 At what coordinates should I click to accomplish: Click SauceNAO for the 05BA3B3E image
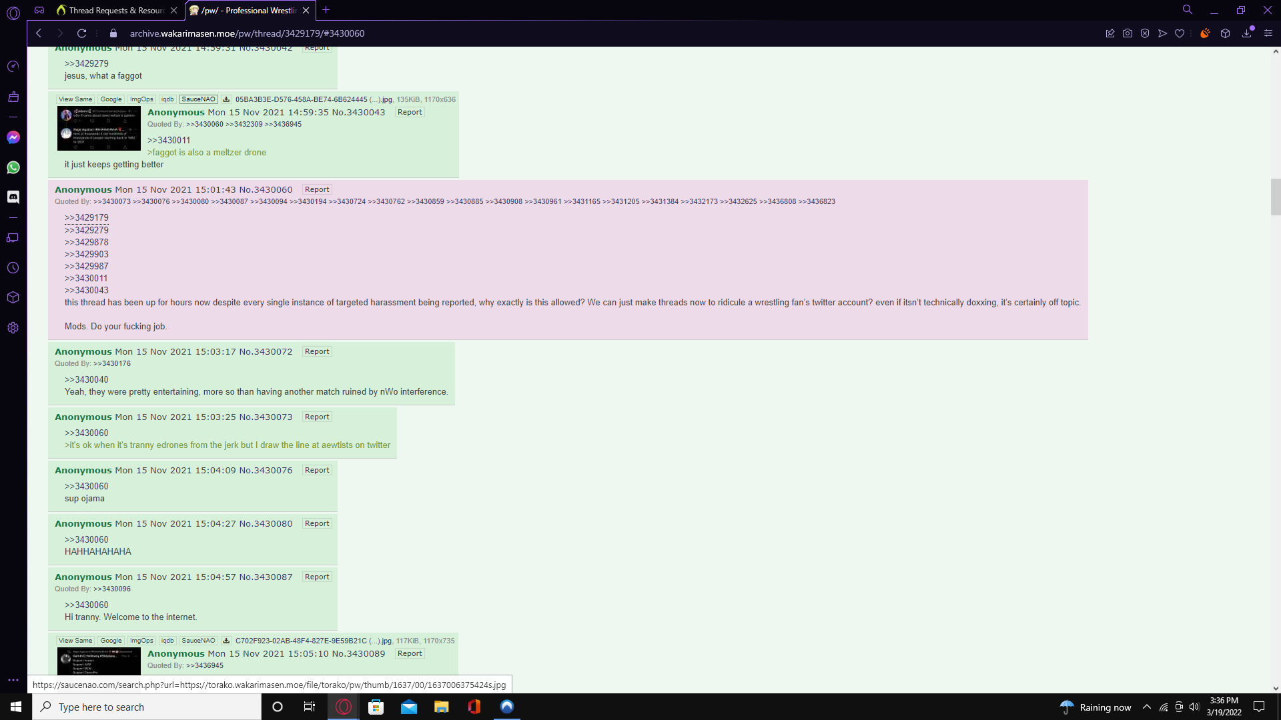point(198,99)
